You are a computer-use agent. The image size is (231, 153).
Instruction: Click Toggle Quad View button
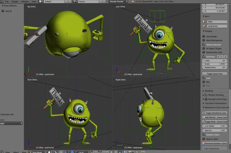pos(215,74)
